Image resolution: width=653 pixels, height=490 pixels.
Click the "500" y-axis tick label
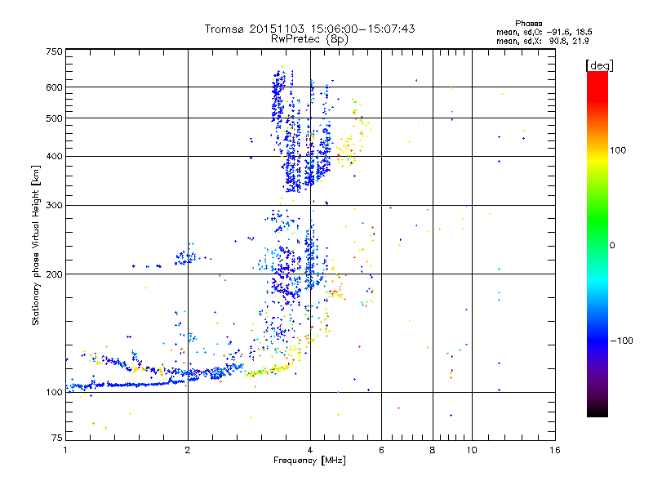click(x=54, y=118)
